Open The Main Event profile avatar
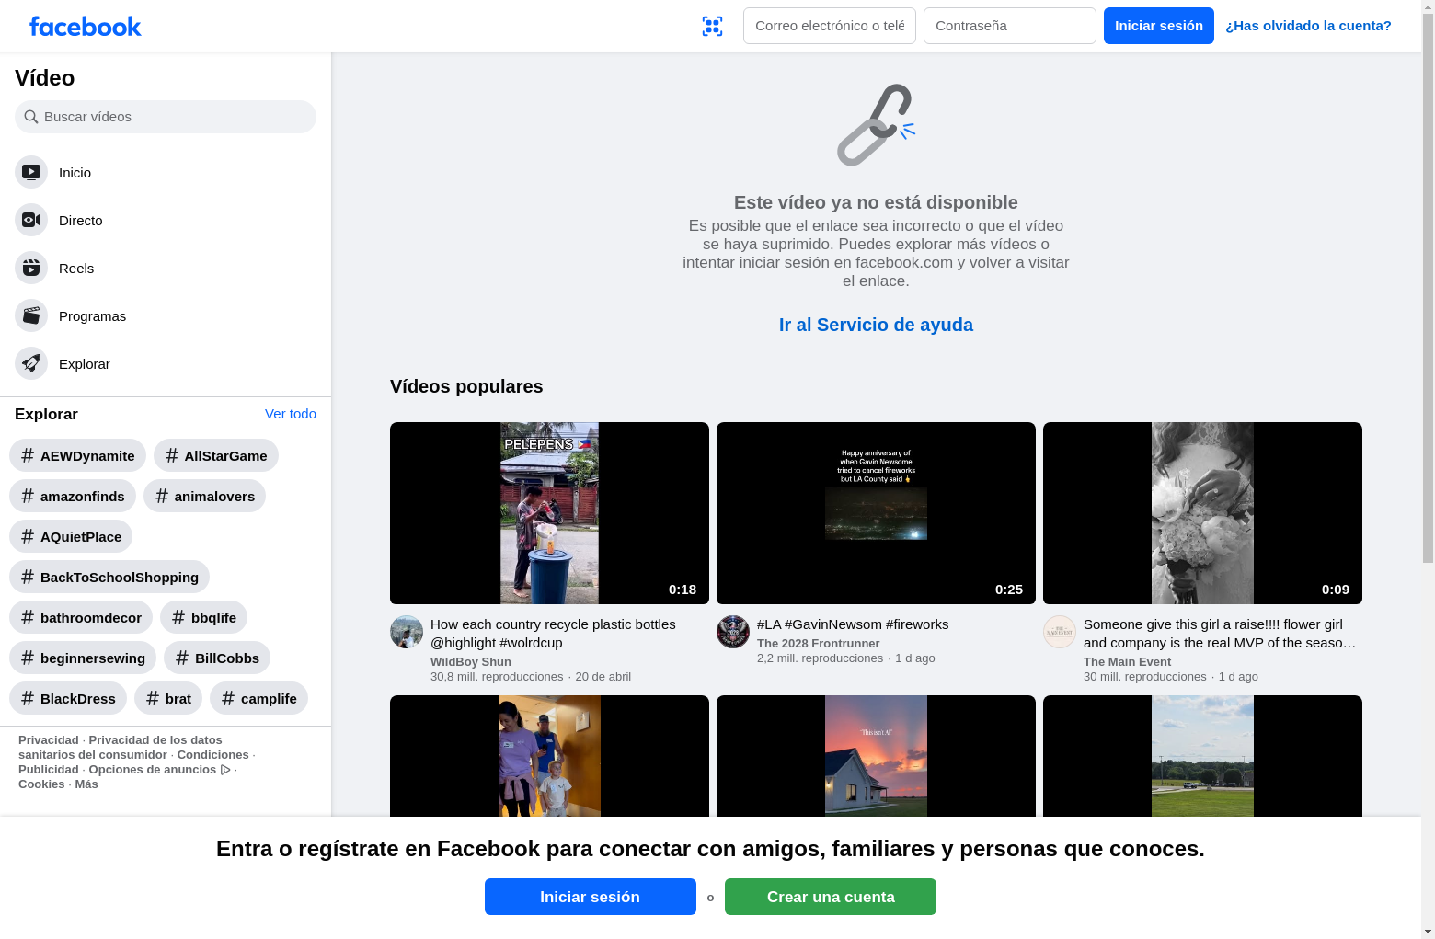This screenshot has width=1435, height=939. (1060, 632)
